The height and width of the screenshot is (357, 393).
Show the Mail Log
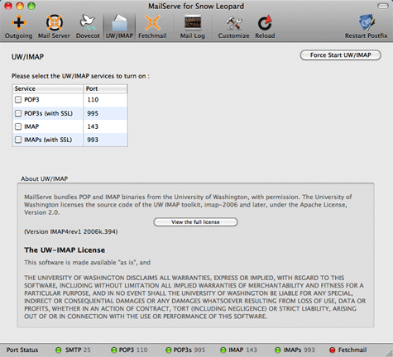(x=193, y=26)
